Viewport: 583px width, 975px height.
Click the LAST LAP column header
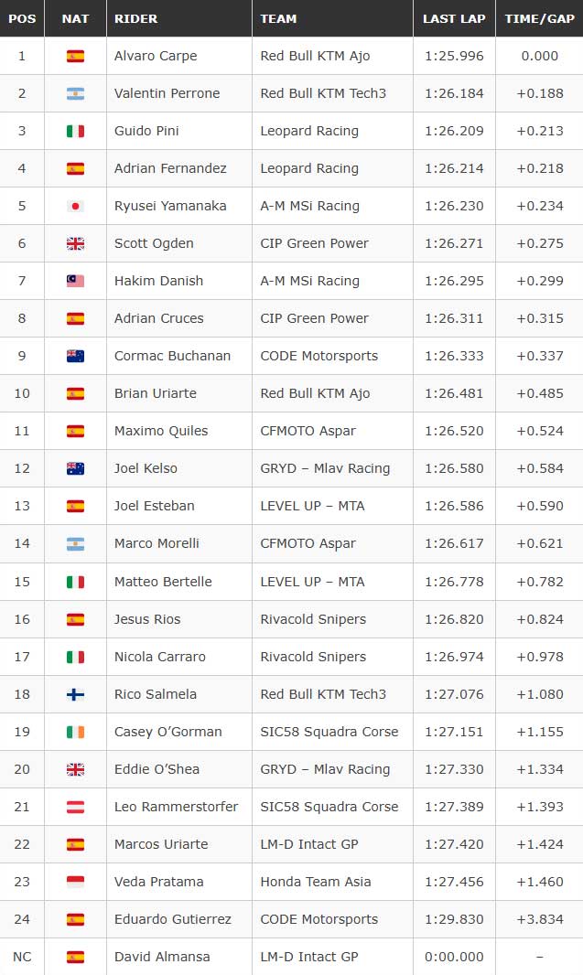click(454, 18)
